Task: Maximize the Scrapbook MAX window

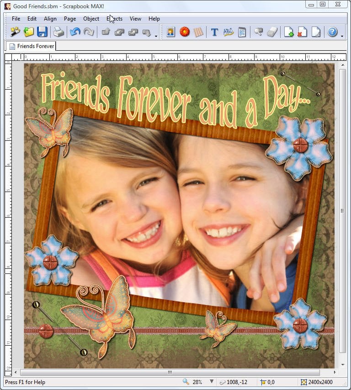Action: (322, 5)
